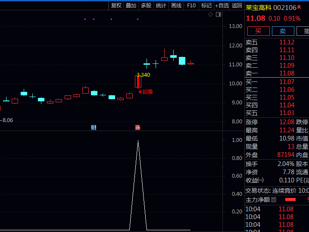The width and height of the screenshot is (309, 232).
Task: Click the ★起爆 signal marker
Action: (145, 92)
